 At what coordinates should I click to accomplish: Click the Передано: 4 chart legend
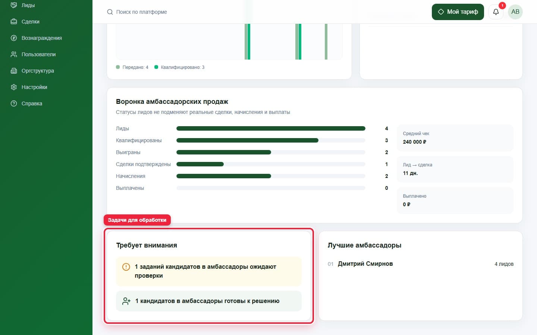point(132,67)
